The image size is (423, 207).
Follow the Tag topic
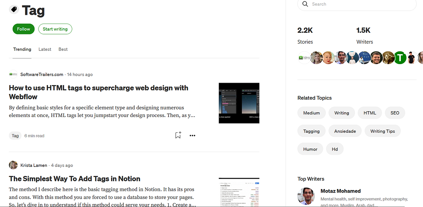[x=24, y=29]
